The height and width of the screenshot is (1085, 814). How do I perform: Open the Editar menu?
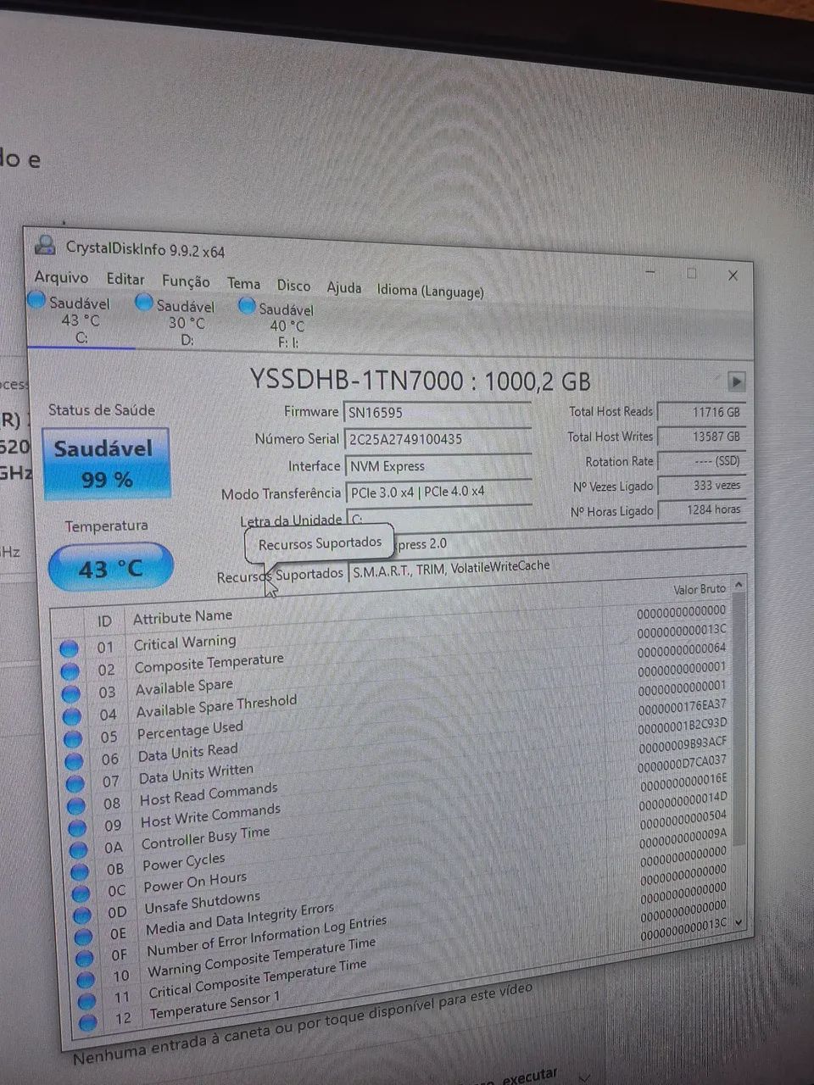pos(125,279)
